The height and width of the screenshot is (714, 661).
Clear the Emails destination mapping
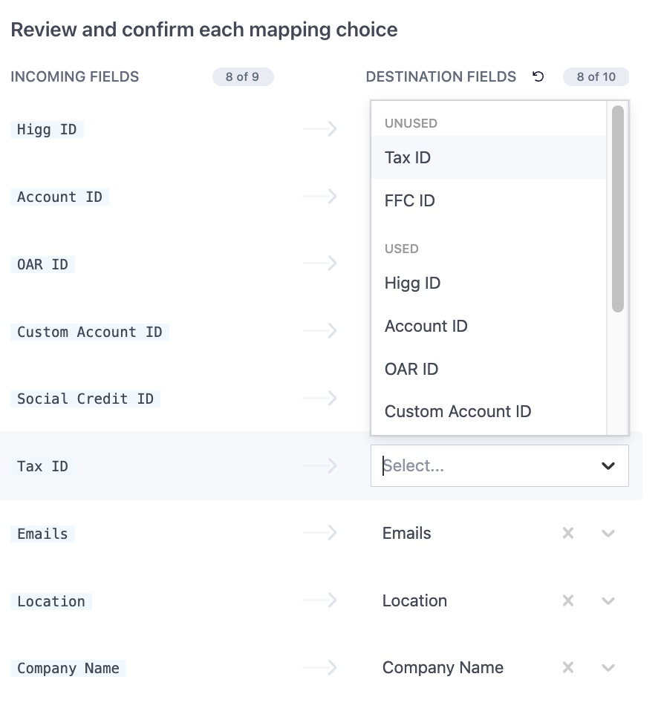pyautogui.click(x=567, y=533)
